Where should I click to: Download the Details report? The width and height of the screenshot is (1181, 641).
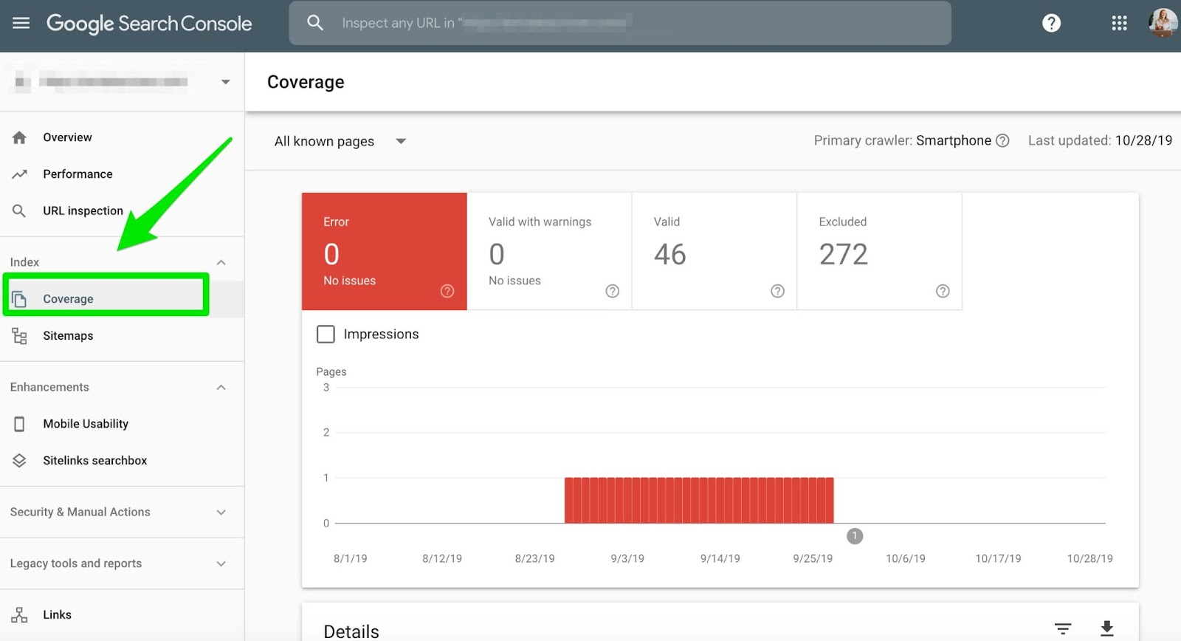point(1106,628)
